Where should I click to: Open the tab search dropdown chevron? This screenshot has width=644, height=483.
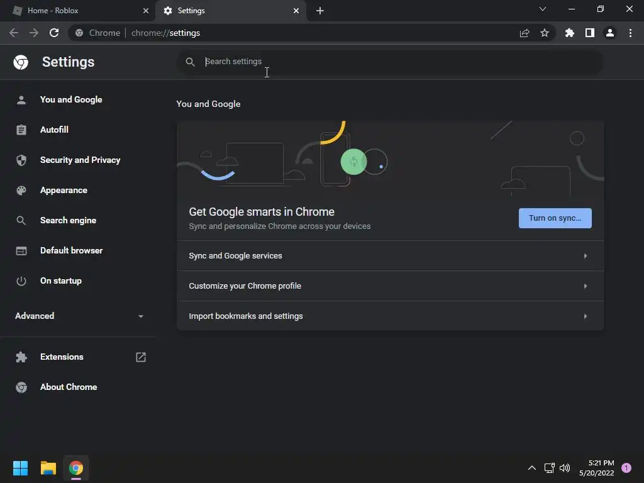click(x=543, y=9)
